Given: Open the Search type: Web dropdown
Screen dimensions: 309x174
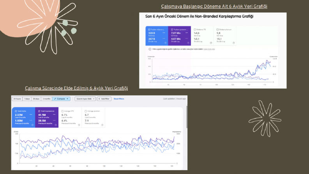Looking at the screenshot, I should 85,99.
